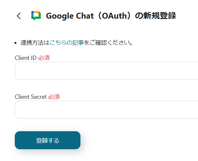Click the bullet point before the instructions

pos(16,43)
